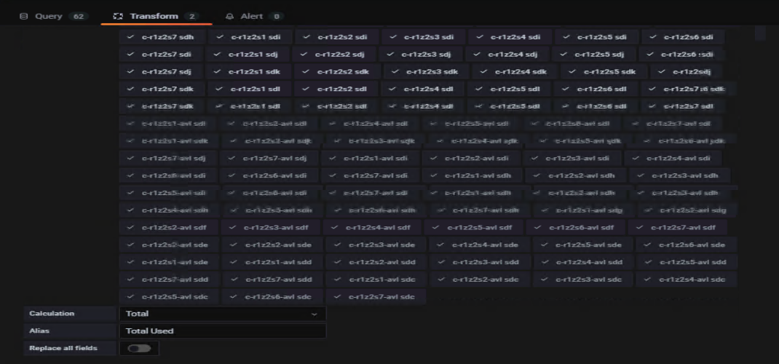This screenshot has height=364, width=779.
Task: Deselect field c-r1z2s5 sdj
Action: click(x=593, y=54)
